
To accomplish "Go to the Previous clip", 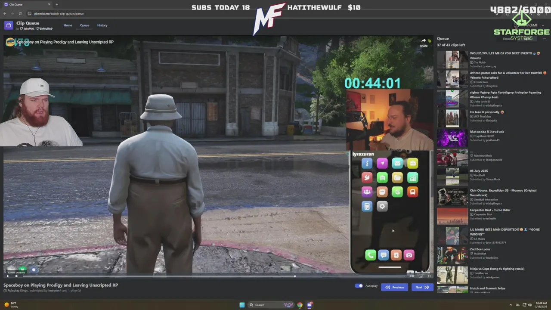I will pos(394,287).
